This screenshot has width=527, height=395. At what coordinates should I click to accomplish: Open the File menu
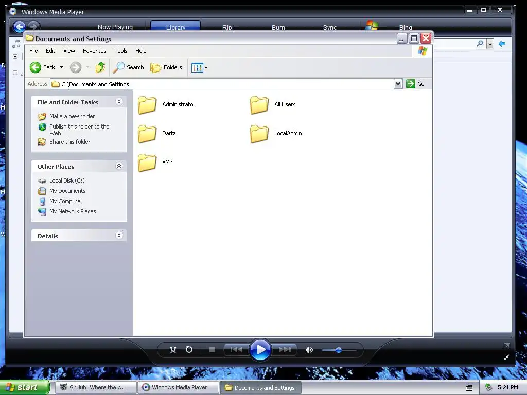(33, 51)
